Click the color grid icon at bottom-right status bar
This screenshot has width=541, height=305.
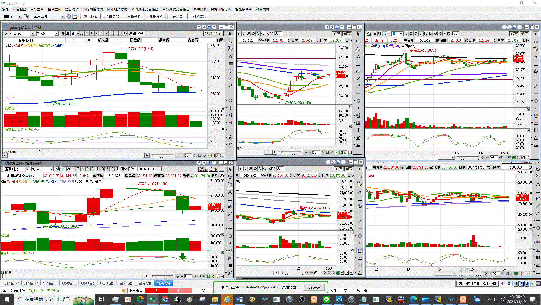(538, 284)
